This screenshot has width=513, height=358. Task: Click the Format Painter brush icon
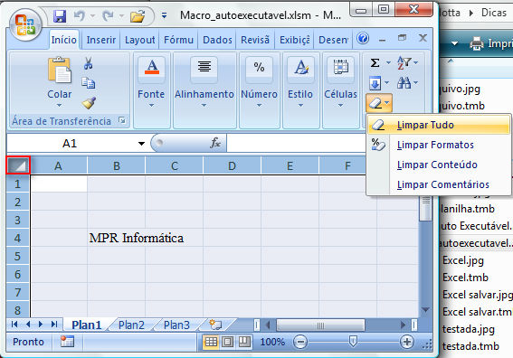click(x=89, y=103)
